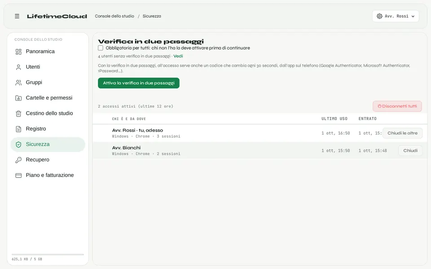Click the Registro document icon
The width and height of the screenshot is (431, 269).
click(18, 129)
